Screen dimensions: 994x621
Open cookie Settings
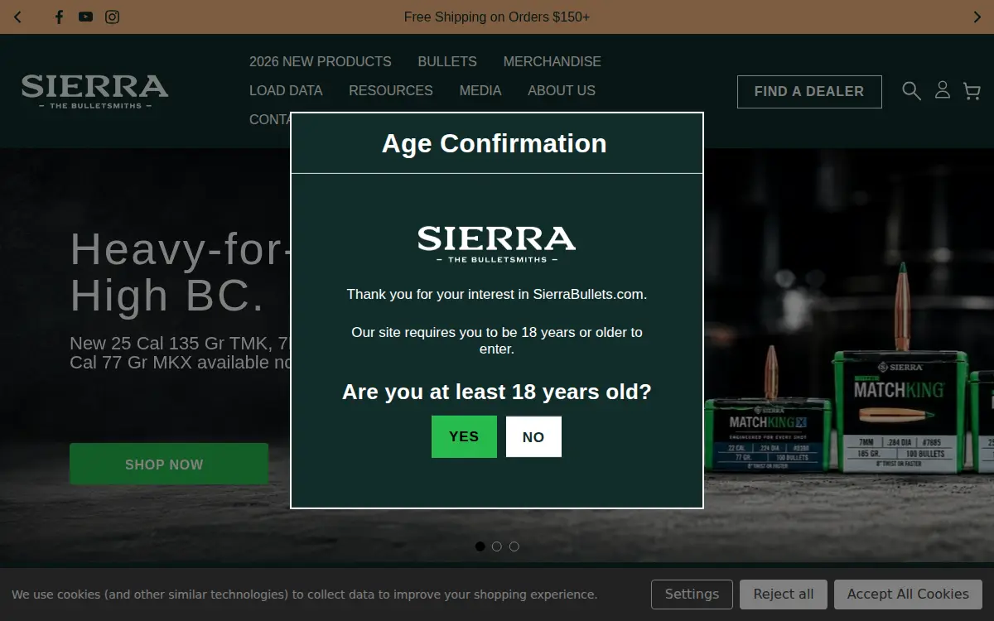(x=692, y=595)
